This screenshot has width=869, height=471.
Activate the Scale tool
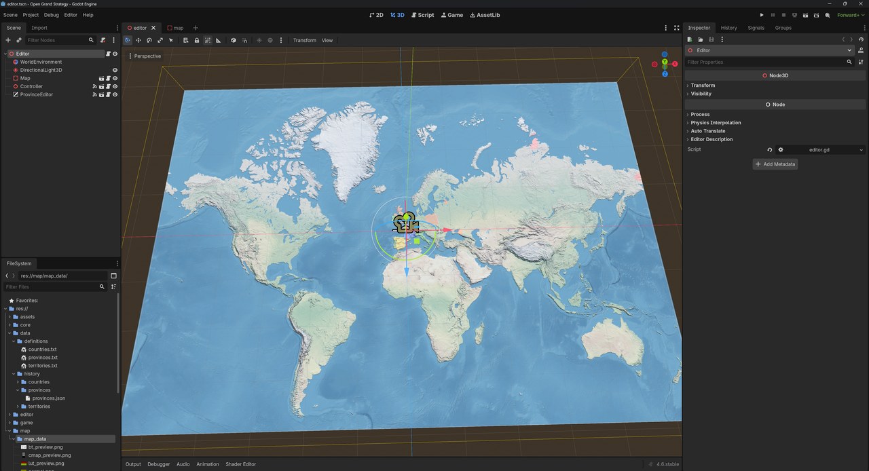161,40
